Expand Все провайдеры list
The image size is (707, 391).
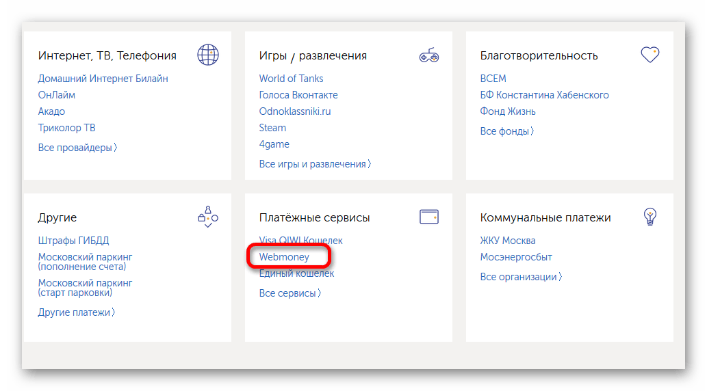click(x=77, y=147)
